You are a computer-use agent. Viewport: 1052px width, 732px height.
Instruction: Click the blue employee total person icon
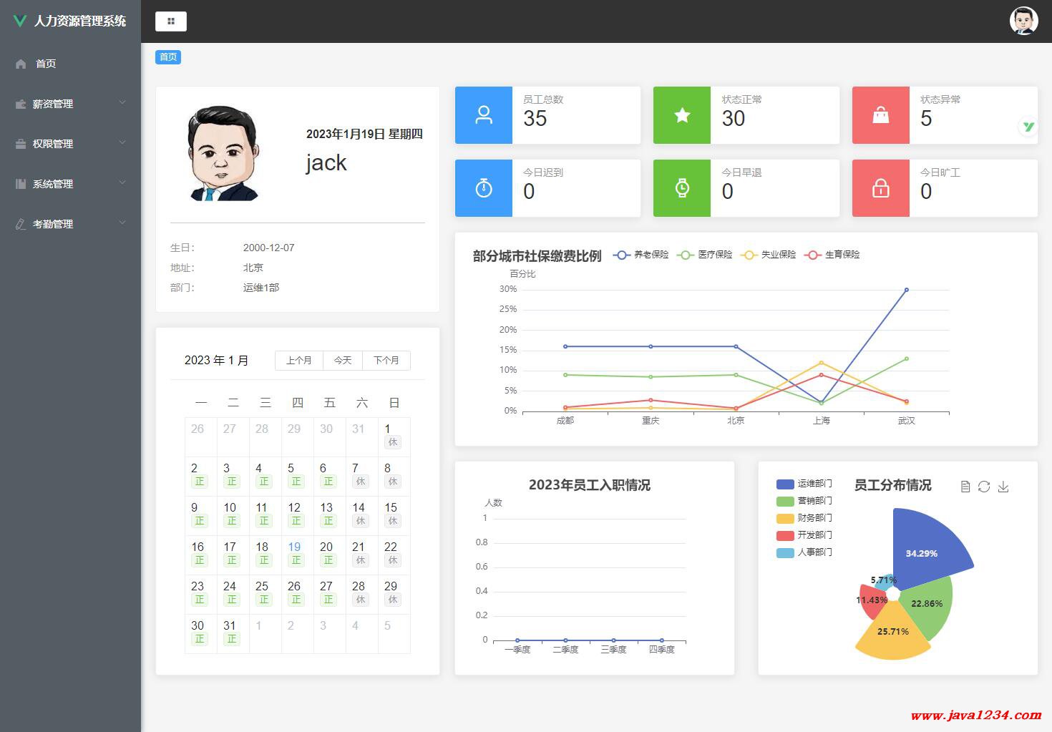click(x=484, y=115)
